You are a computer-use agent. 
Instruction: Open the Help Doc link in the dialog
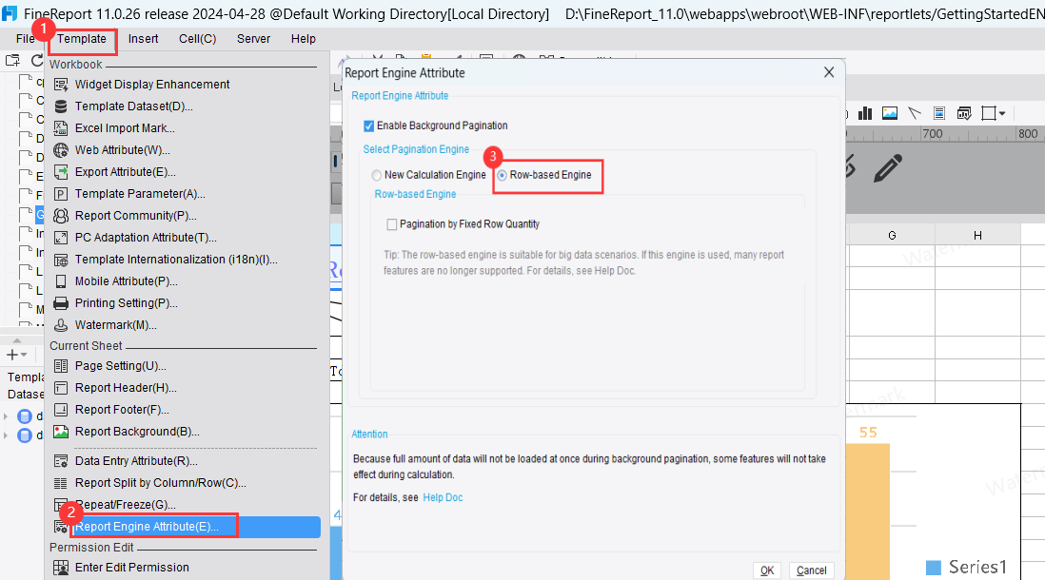(x=443, y=497)
